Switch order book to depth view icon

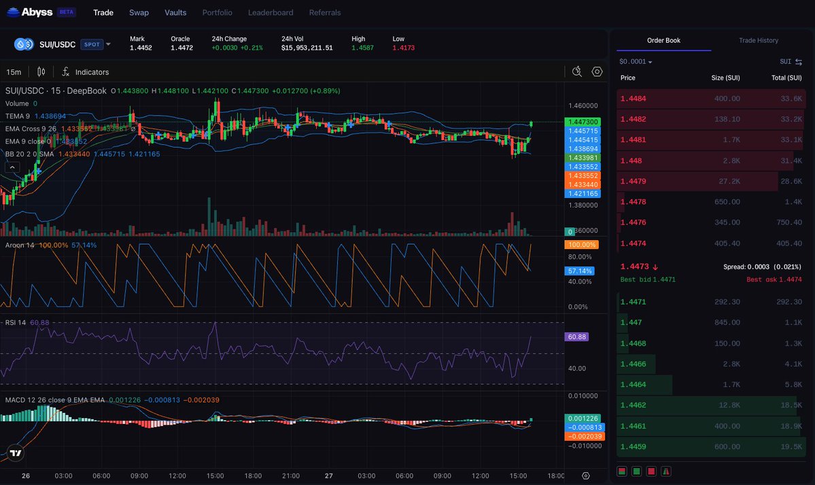(667, 471)
